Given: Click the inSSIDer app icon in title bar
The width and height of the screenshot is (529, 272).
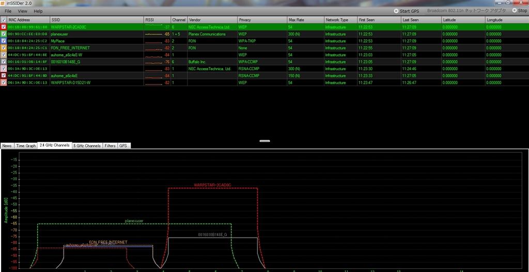Looking at the screenshot, I should [4, 3].
